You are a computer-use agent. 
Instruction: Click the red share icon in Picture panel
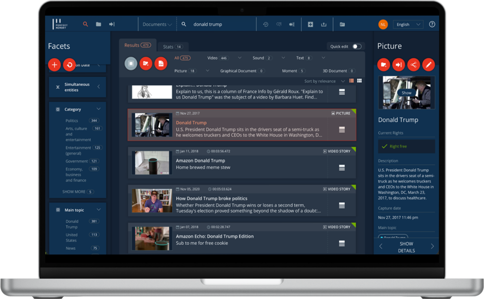pyautogui.click(x=414, y=65)
